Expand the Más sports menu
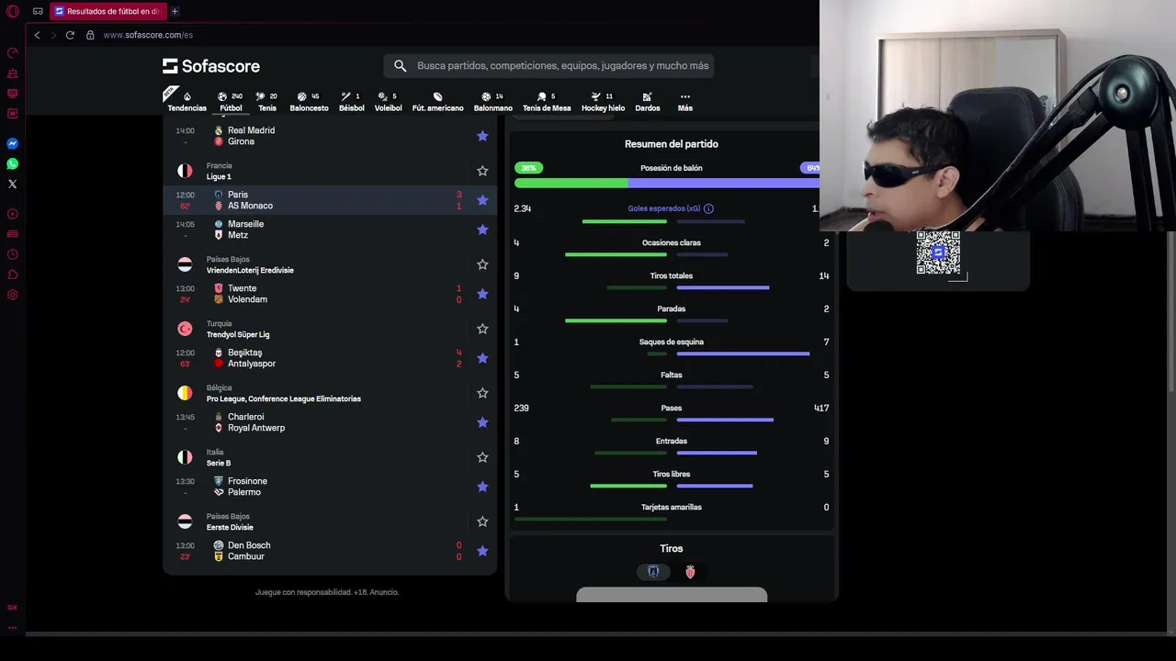The image size is (1176, 661). pyautogui.click(x=684, y=101)
